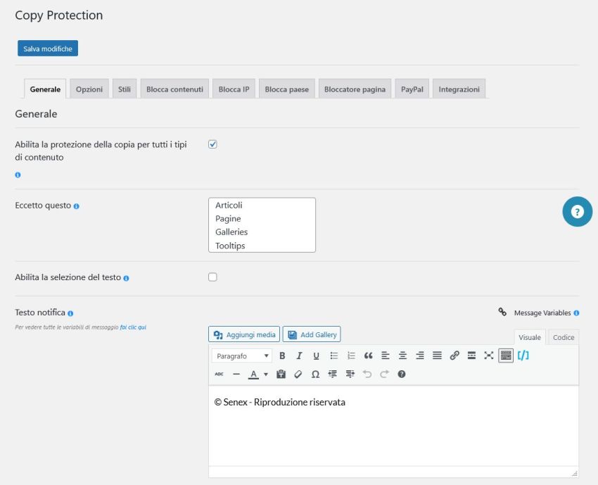Insert a numbered list
The height and width of the screenshot is (485, 598).
click(x=351, y=355)
